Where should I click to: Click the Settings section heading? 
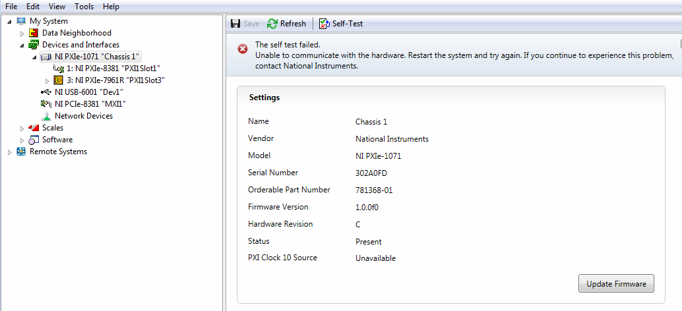[264, 98]
